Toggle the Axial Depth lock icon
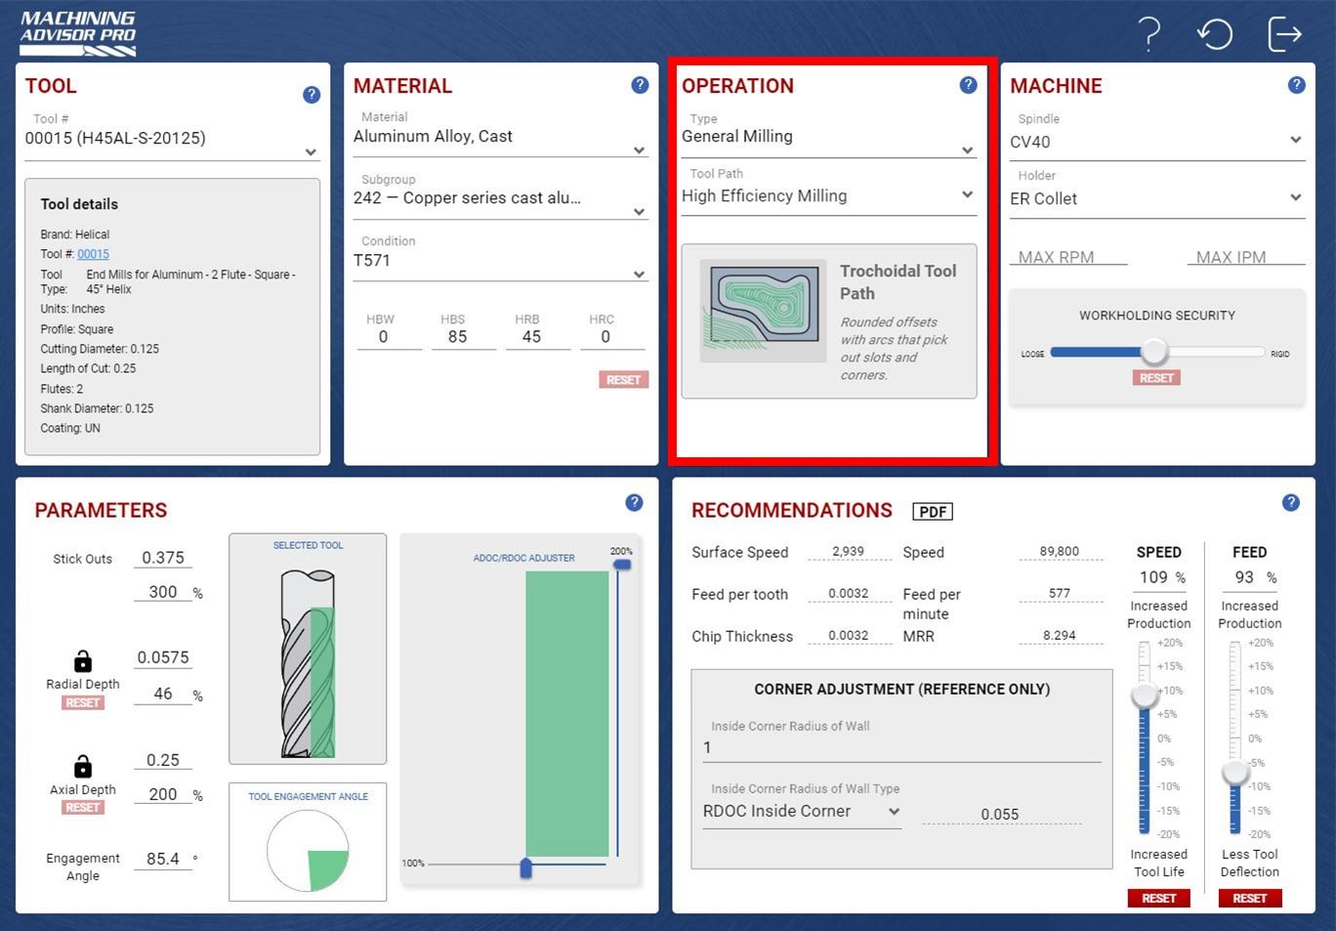Screen dimensions: 1336x931 coord(83,766)
